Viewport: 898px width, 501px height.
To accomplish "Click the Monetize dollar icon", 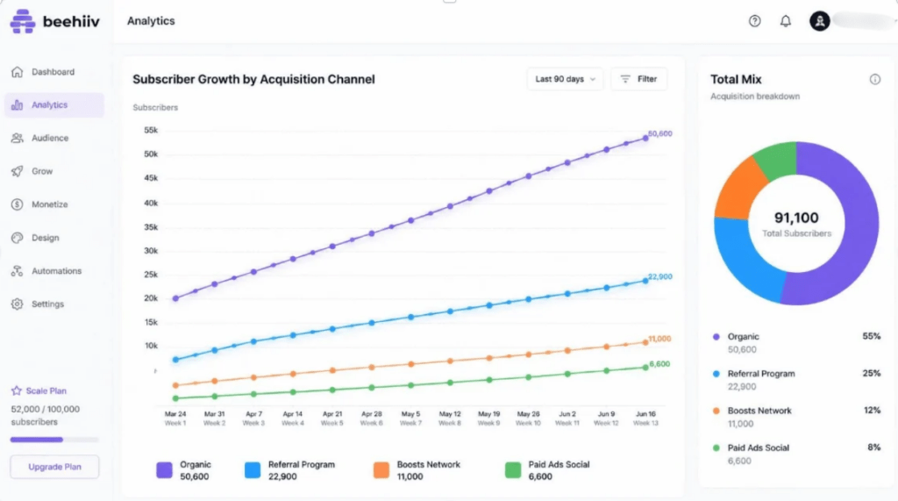I will tap(18, 204).
